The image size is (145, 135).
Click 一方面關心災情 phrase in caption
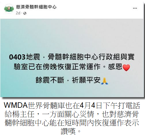(x=68, y=114)
